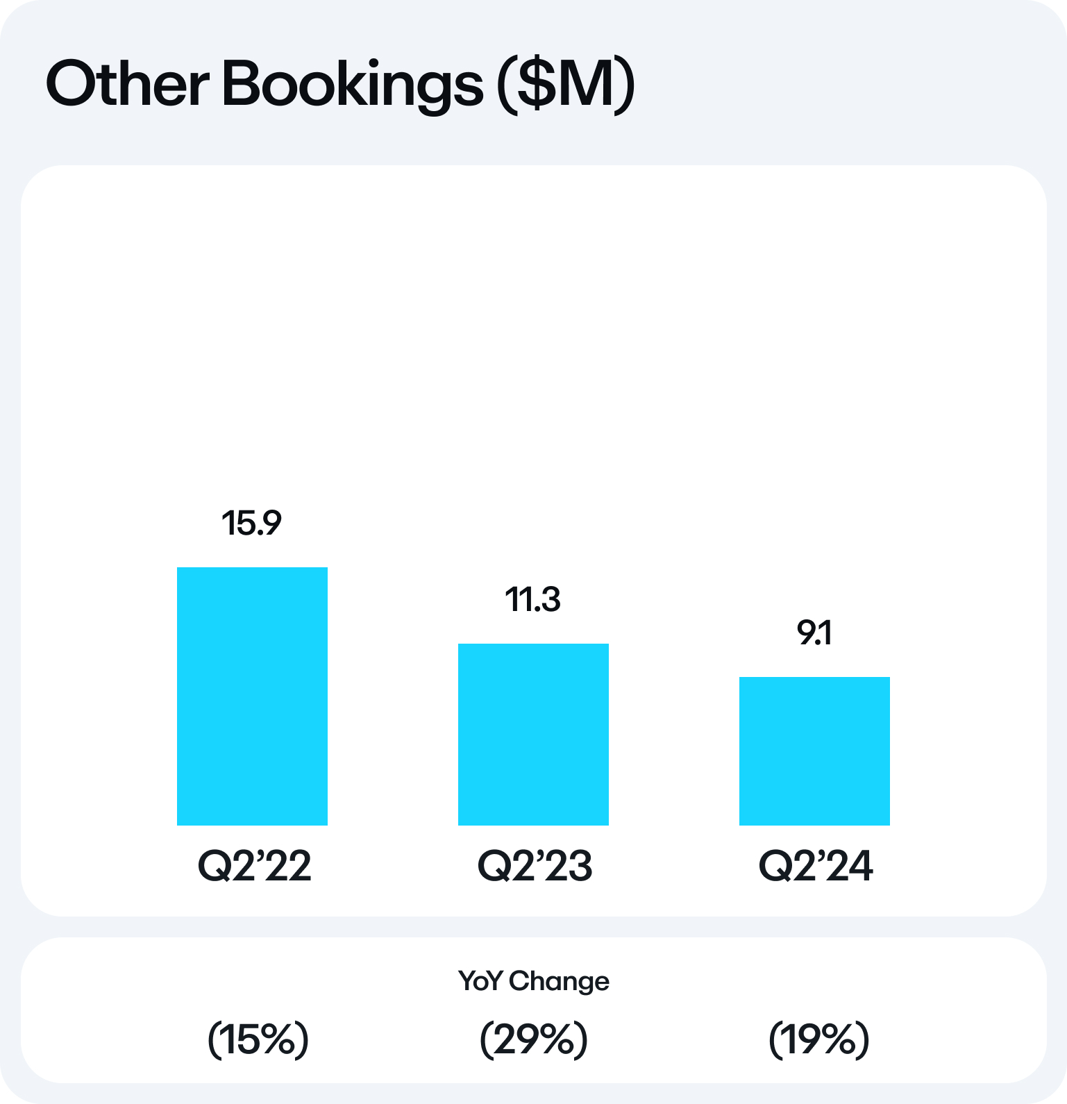Click the 9.1 value label
This screenshot has height=1104, width=1067.
(814, 633)
